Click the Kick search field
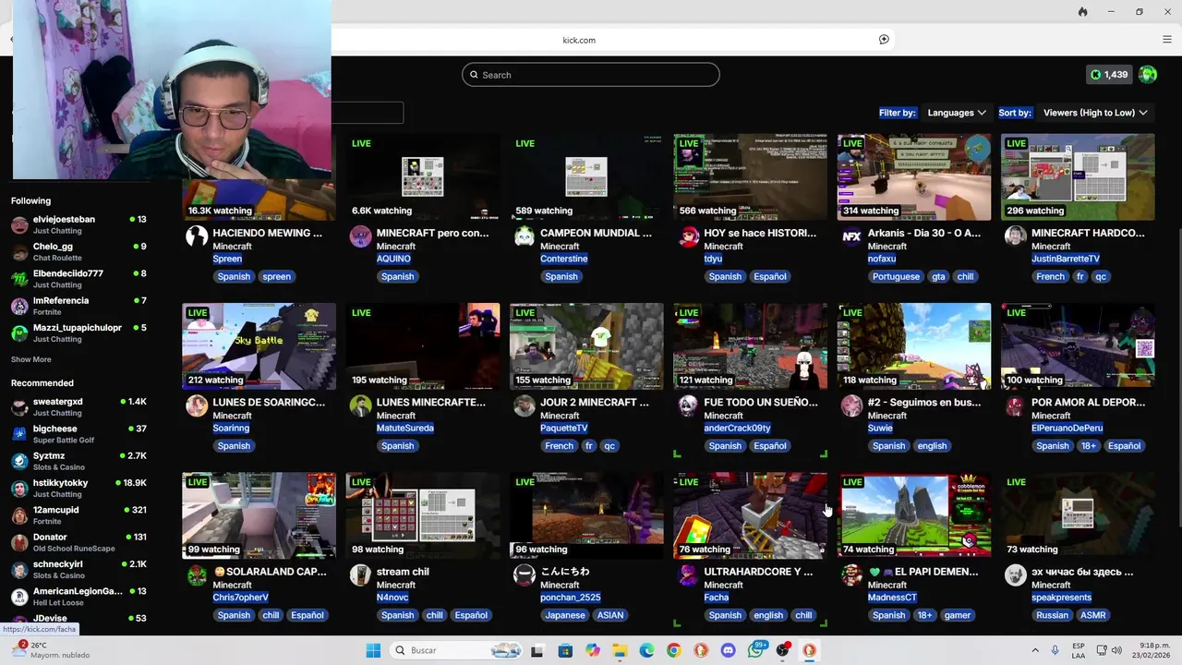Viewport: 1182px width, 665px height. (591, 75)
